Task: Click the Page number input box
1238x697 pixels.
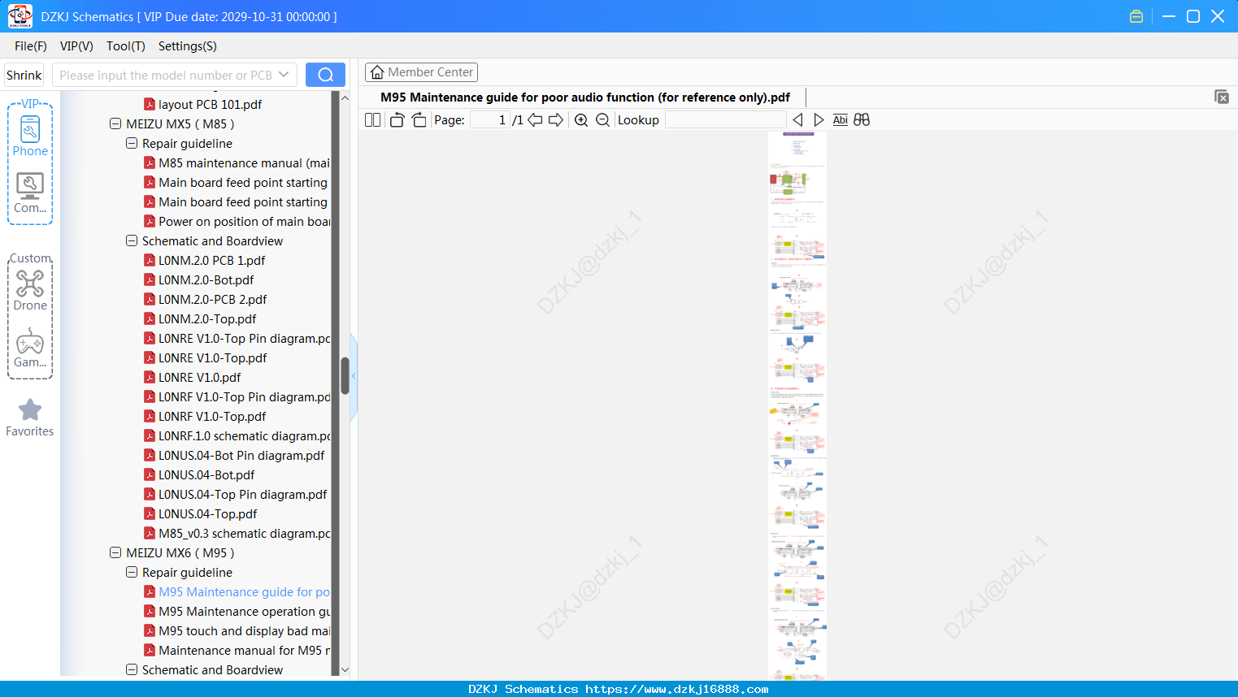Action: click(491, 120)
